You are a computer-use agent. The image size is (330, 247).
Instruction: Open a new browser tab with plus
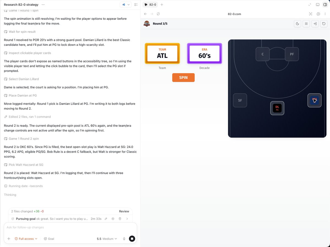click(x=162, y=5)
